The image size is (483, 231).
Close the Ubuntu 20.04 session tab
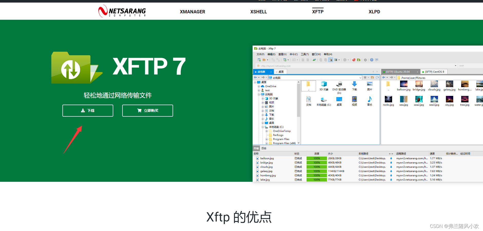pos(418,72)
